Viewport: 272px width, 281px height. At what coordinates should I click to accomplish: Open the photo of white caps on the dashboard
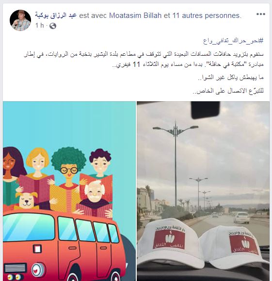tap(203, 191)
